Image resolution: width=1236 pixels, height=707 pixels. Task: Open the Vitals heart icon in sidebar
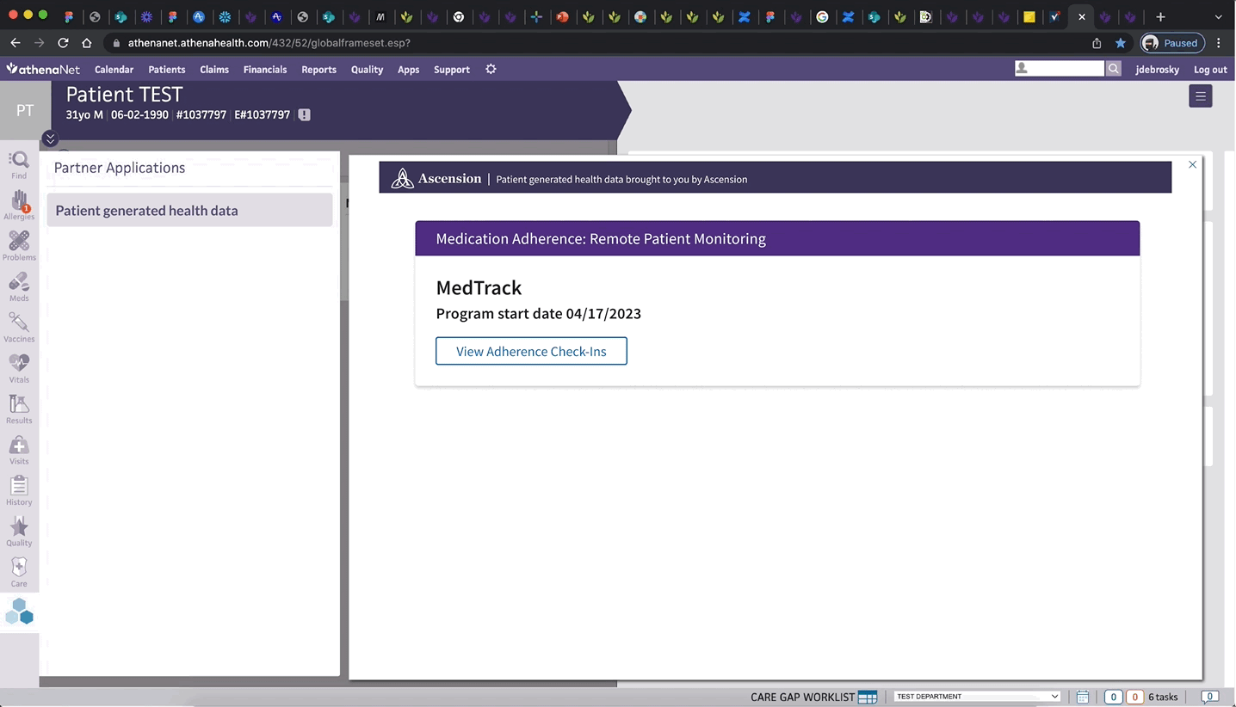click(x=19, y=368)
